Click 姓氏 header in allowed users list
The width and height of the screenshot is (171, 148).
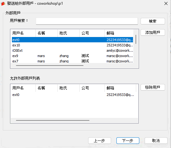(68, 88)
